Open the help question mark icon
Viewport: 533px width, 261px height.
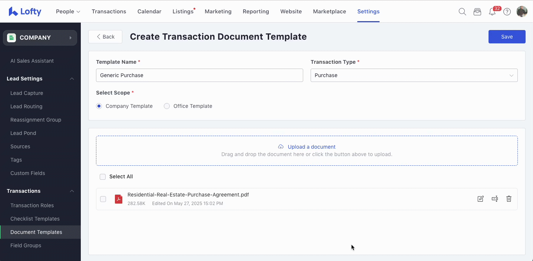(507, 11)
